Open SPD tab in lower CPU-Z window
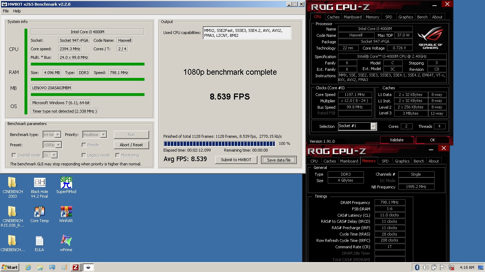The image size is (485, 272). pyautogui.click(x=385, y=161)
